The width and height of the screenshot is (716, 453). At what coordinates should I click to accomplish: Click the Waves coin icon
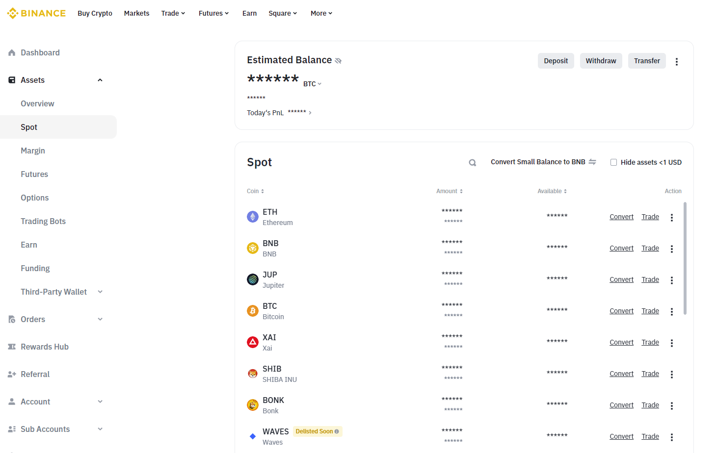pyautogui.click(x=253, y=436)
